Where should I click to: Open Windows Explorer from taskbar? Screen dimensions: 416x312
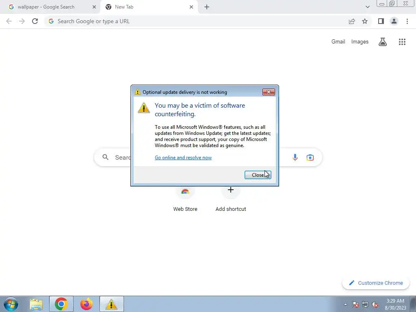[36, 304]
